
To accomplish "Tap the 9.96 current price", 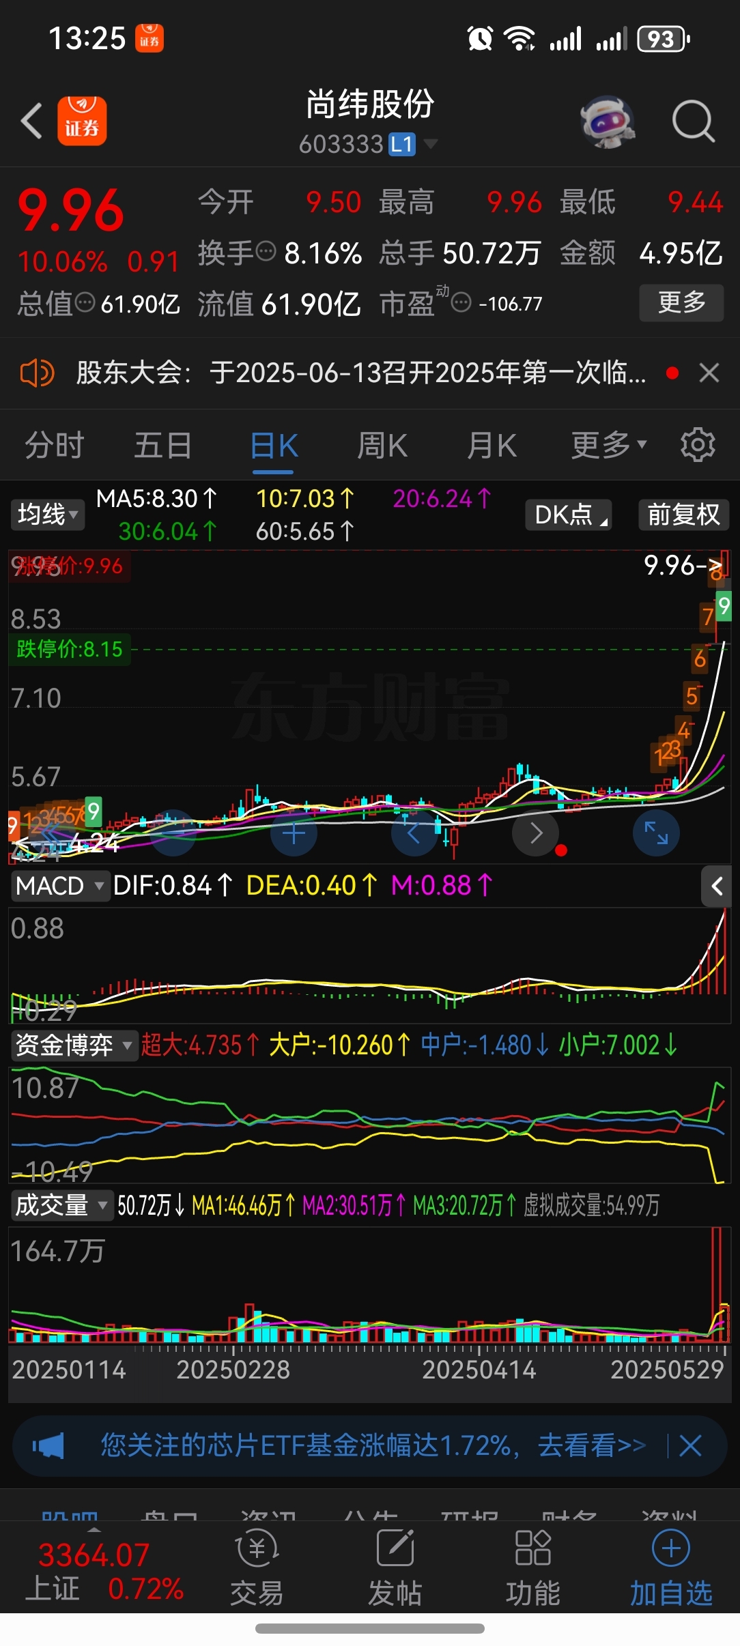I will click(x=71, y=210).
